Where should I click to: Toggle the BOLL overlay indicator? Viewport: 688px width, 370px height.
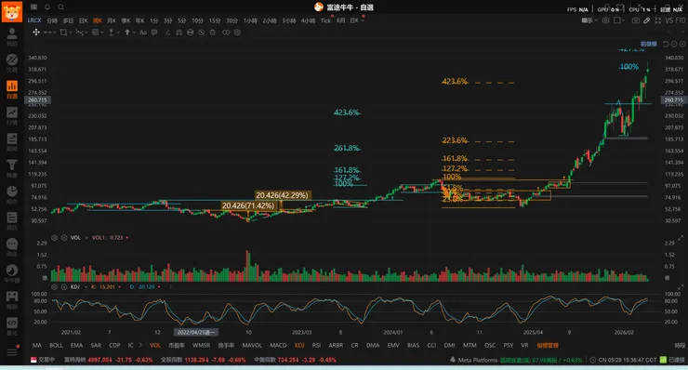tap(56, 346)
